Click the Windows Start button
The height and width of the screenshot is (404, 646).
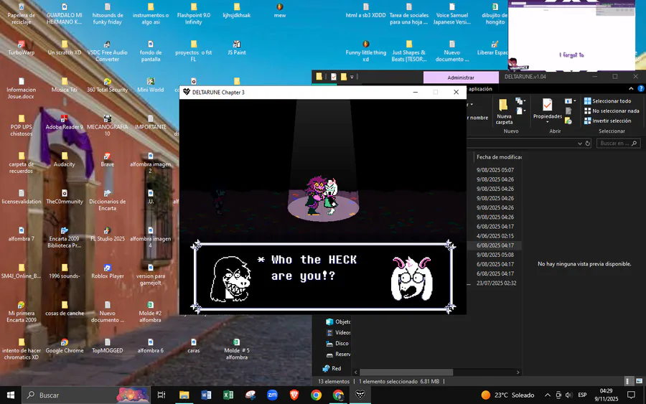pyautogui.click(x=11, y=395)
